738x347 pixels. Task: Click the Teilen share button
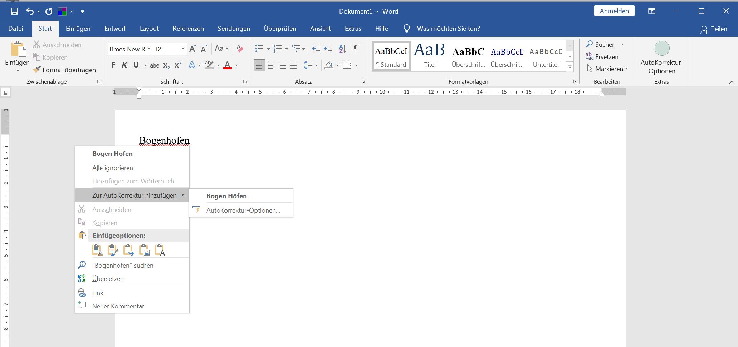pyautogui.click(x=714, y=29)
